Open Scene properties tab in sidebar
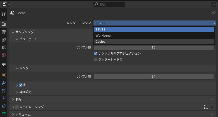The width and height of the screenshot is (218, 117). pyautogui.click(x=4, y=47)
